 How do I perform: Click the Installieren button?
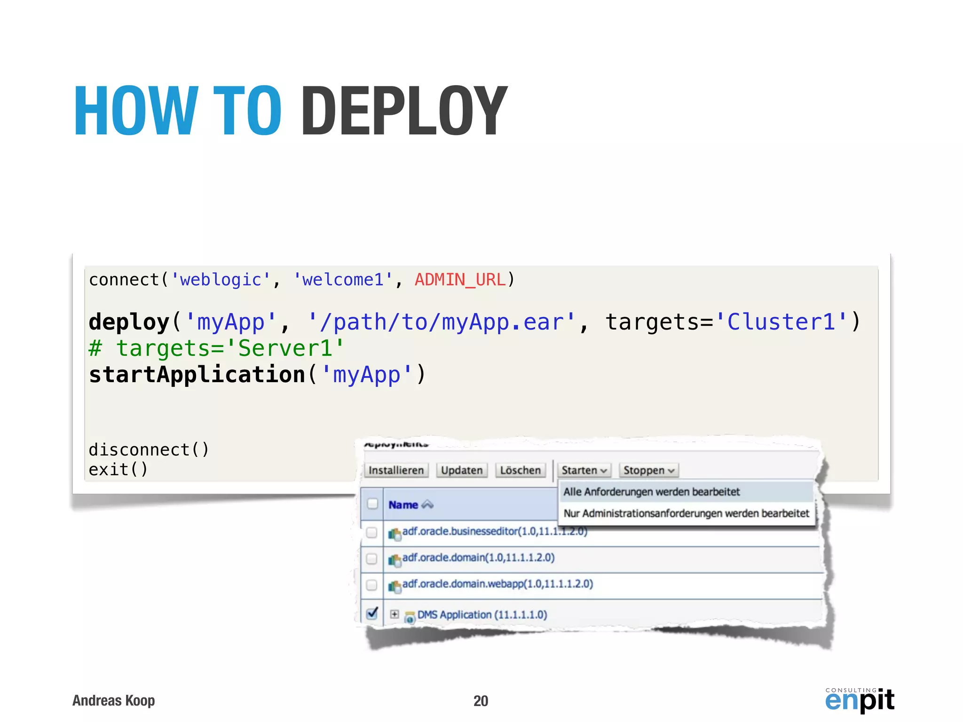tap(396, 470)
